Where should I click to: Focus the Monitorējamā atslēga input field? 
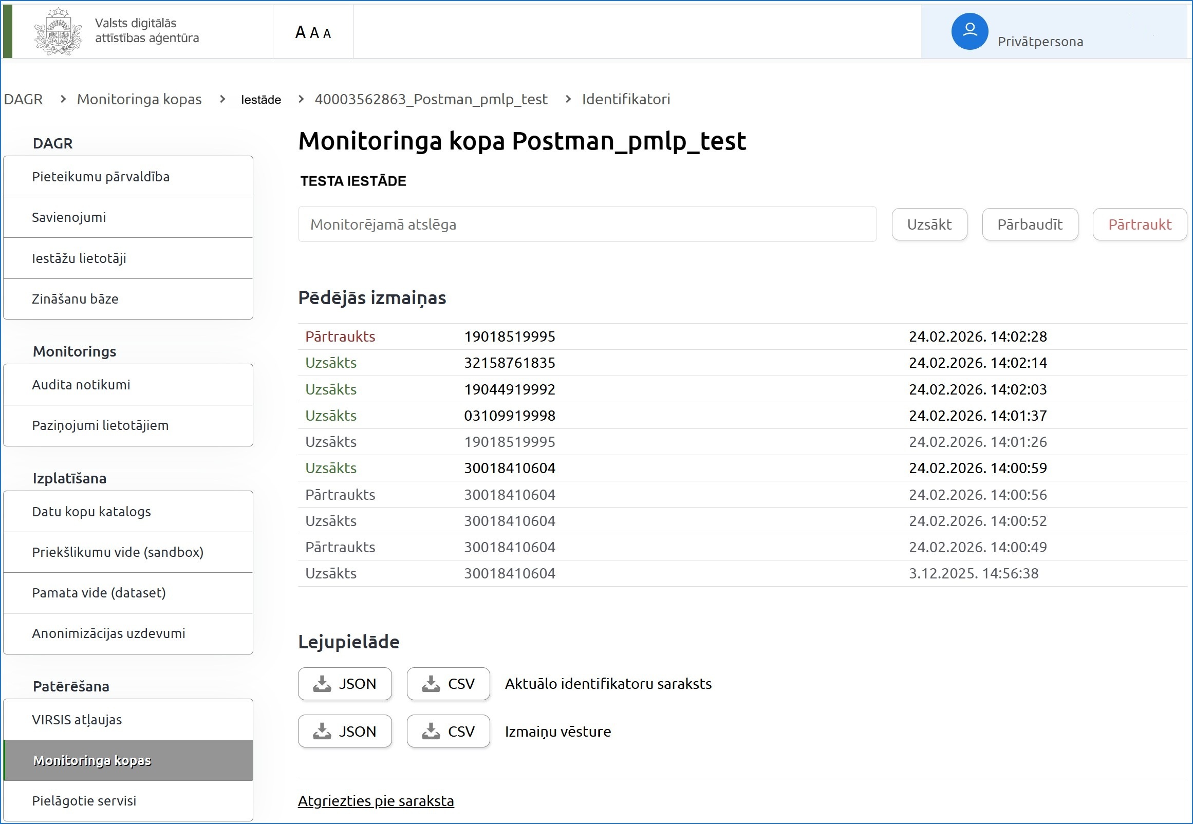(587, 224)
